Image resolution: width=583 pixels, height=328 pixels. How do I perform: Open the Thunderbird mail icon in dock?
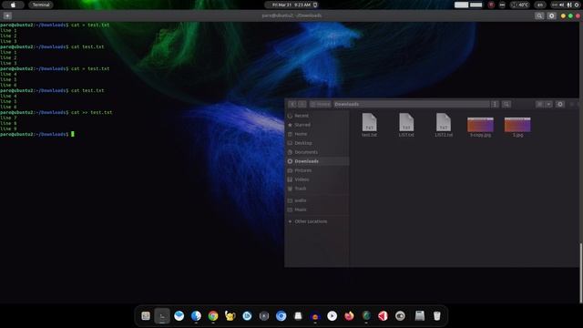(x=179, y=316)
